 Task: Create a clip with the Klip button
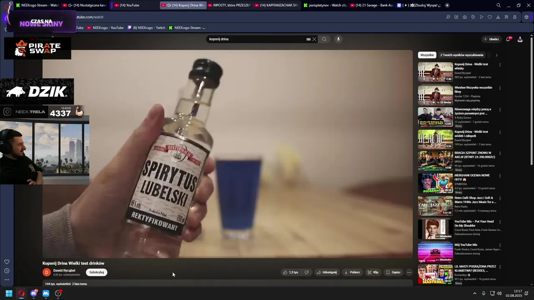coord(373,272)
